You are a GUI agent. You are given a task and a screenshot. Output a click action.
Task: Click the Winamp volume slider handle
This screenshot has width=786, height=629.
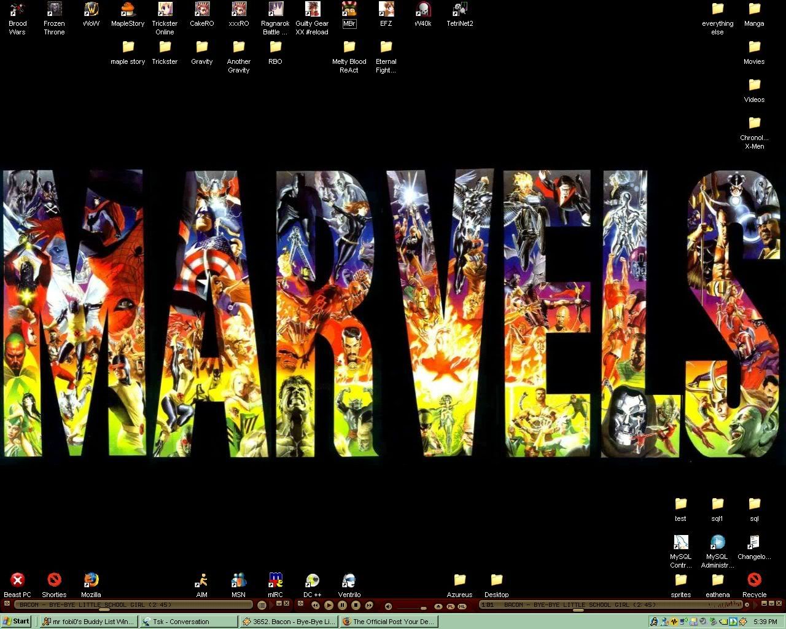click(x=423, y=608)
